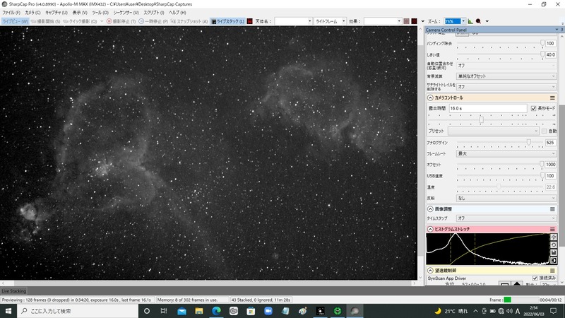The image size is (565, 318).
Task: Click the contrast toggle icon by histogram
Action: click(554, 261)
